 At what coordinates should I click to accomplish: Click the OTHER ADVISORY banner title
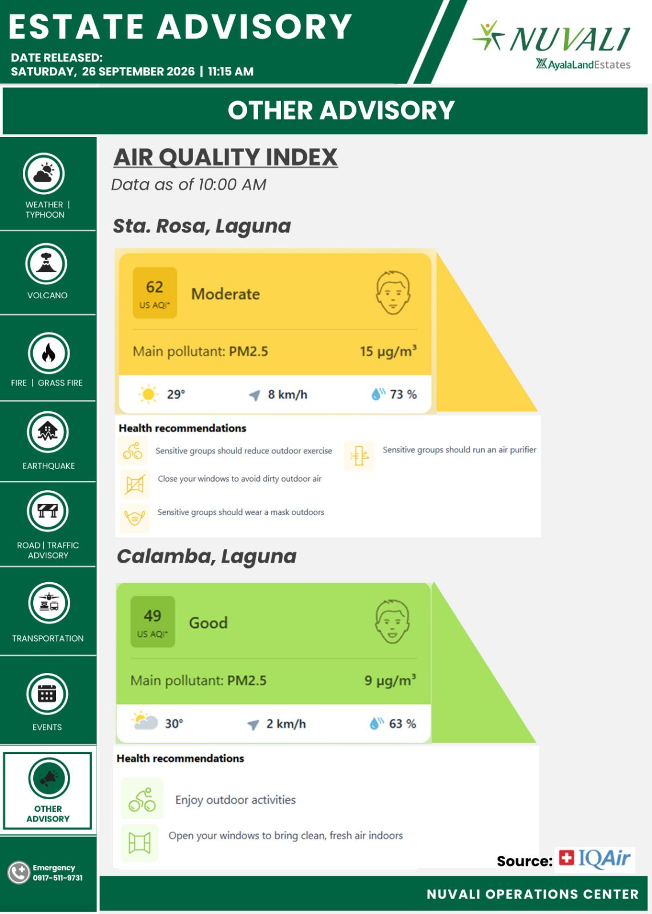pos(341,110)
